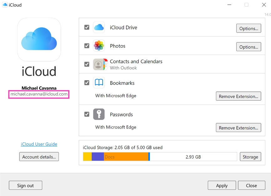Open the Storage management button
Screen dimensions: 271x196
pyautogui.click(x=250, y=157)
